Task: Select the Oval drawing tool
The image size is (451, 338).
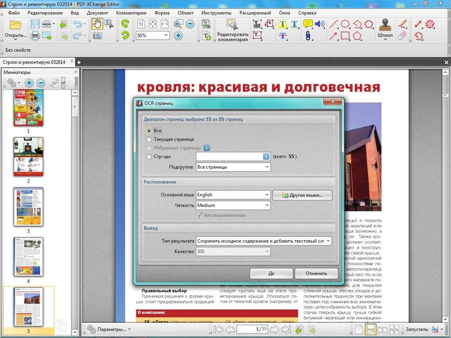Action: pos(345,24)
